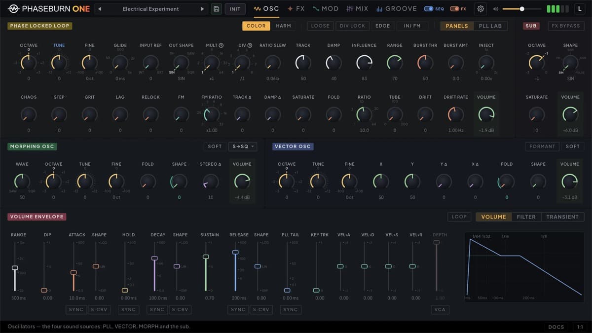Switch to the OSC tab
Screen dimensions: 592x333
pos(266,9)
